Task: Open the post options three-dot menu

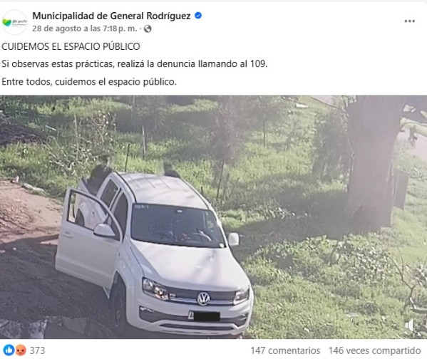Action: point(409,21)
